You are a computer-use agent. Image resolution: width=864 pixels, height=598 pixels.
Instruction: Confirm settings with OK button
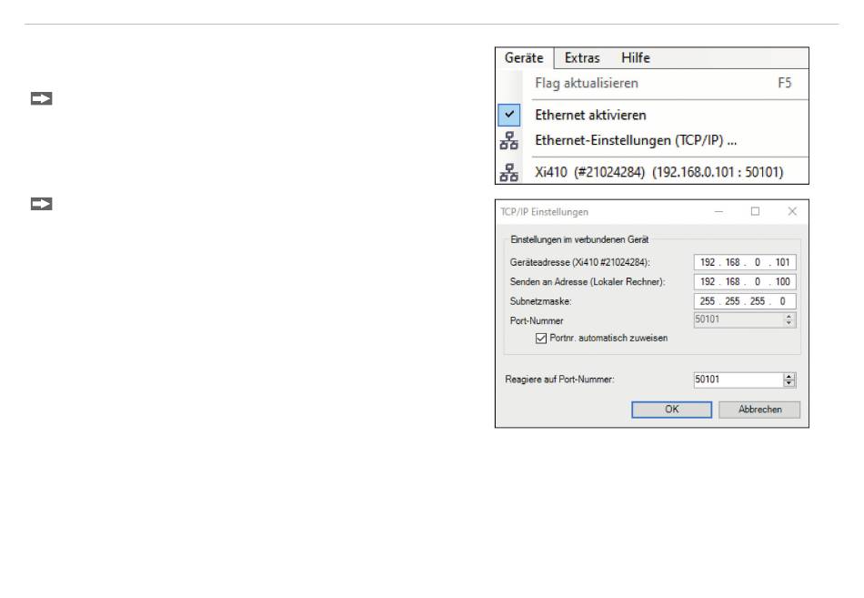[x=672, y=410]
